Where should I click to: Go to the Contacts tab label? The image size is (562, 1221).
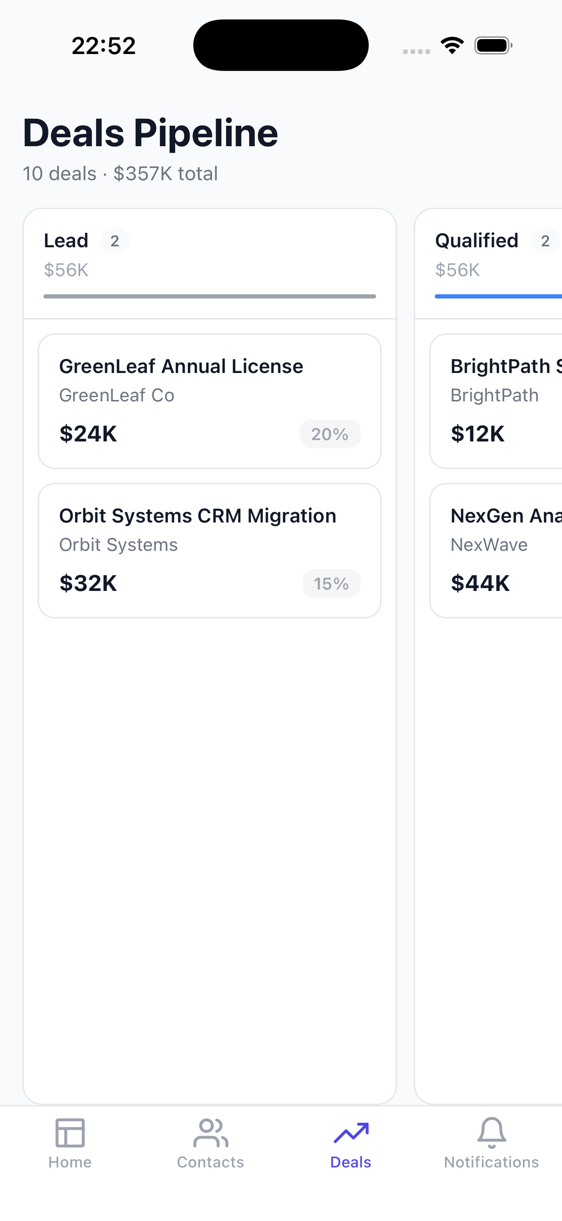pyautogui.click(x=211, y=1162)
